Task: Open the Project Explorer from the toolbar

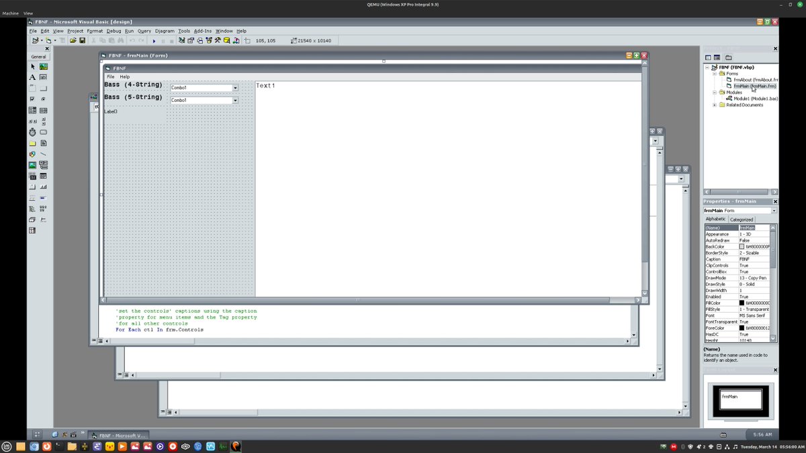Action: click(x=182, y=41)
